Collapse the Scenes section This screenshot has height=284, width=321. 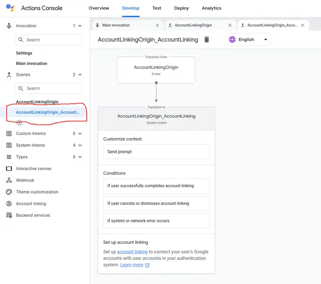pos(80,75)
